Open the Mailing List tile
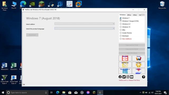 (125, 65)
